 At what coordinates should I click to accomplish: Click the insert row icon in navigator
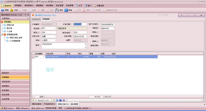60,100
